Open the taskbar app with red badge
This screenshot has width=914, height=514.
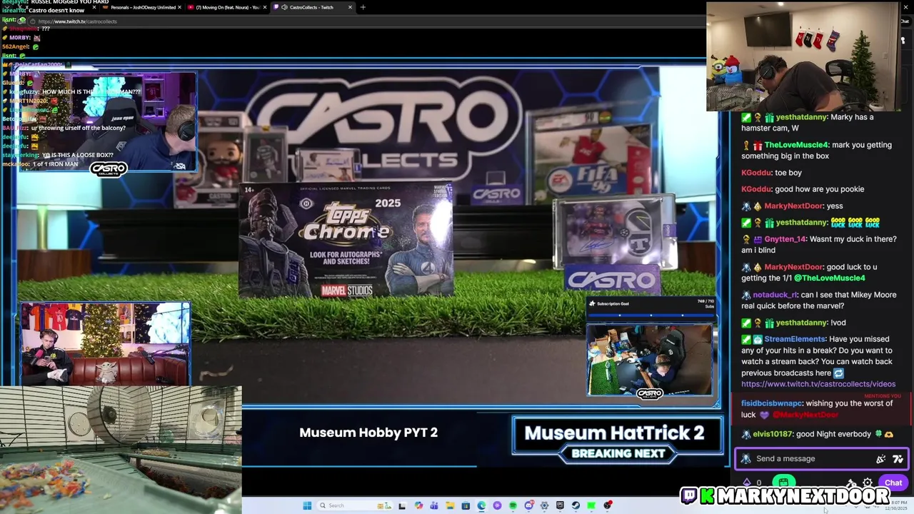pyautogui.click(x=608, y=505)
